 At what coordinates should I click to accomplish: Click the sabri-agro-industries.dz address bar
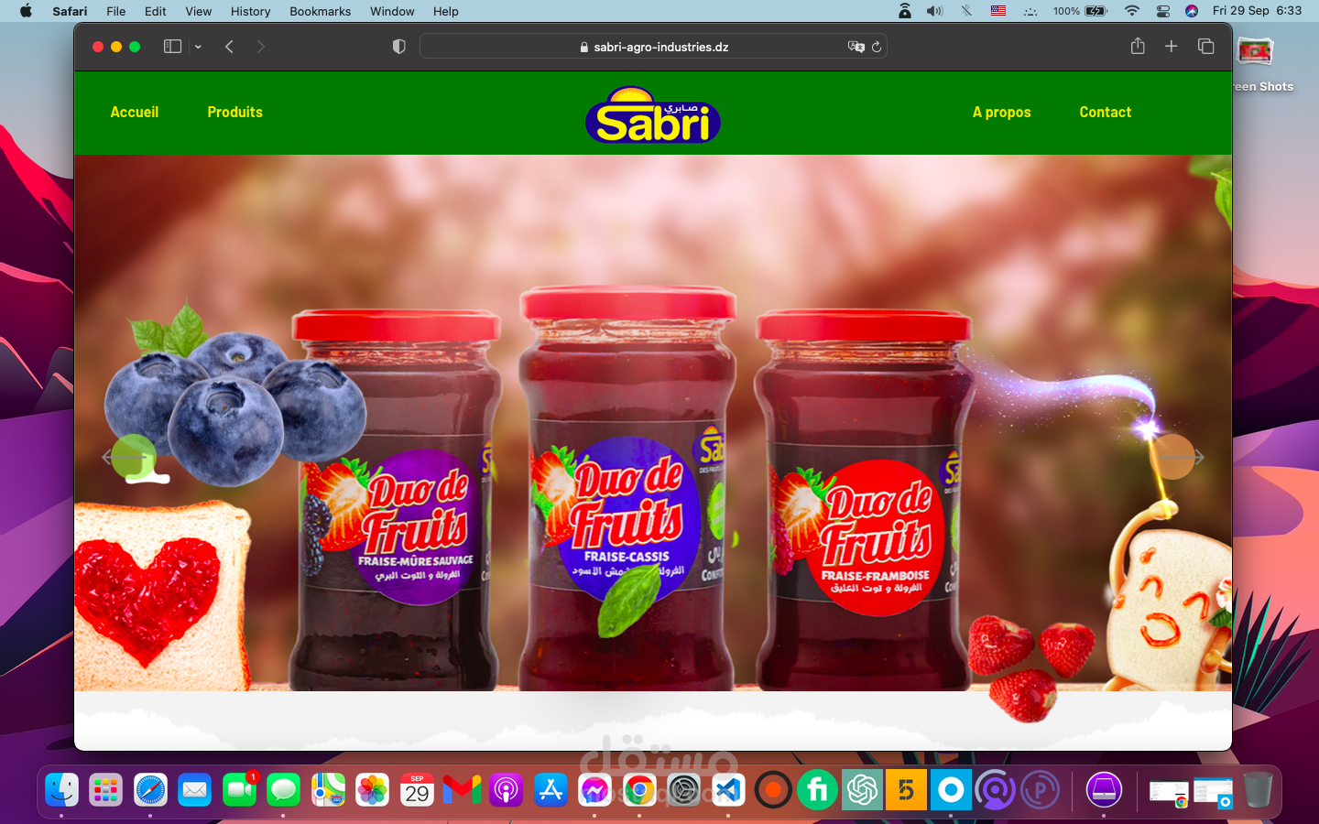[653, 47]
